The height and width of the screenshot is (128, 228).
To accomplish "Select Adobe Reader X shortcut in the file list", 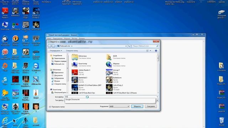I will tap(81, 72).
